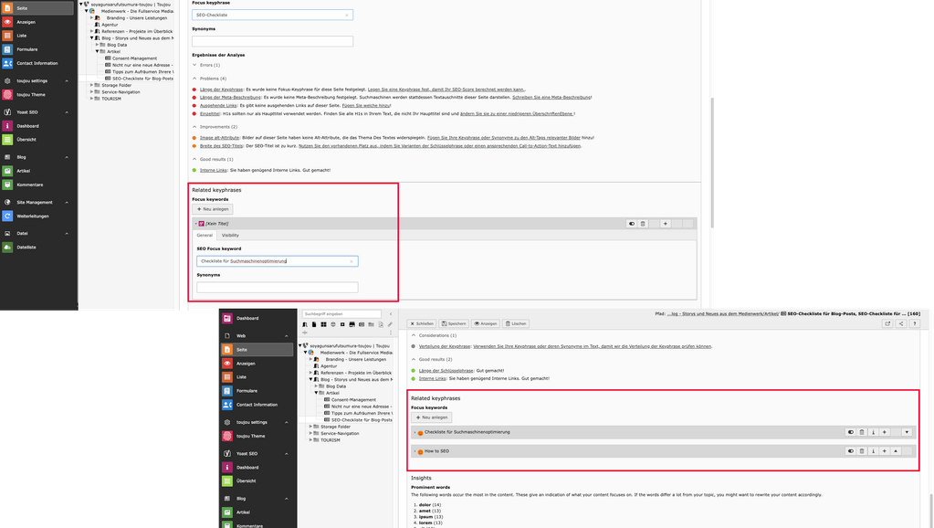Click the share icon beside help button
Image resolution: width=934 pixels, height=528 pixels.
(901, 323)
